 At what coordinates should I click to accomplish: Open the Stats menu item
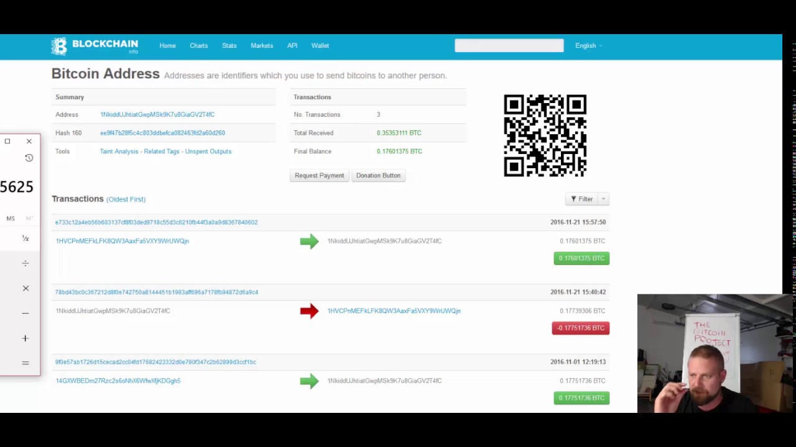tap(229, 45)
